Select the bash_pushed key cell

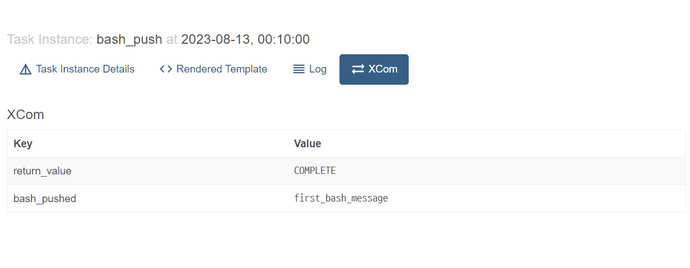click(x=45, y=198)
